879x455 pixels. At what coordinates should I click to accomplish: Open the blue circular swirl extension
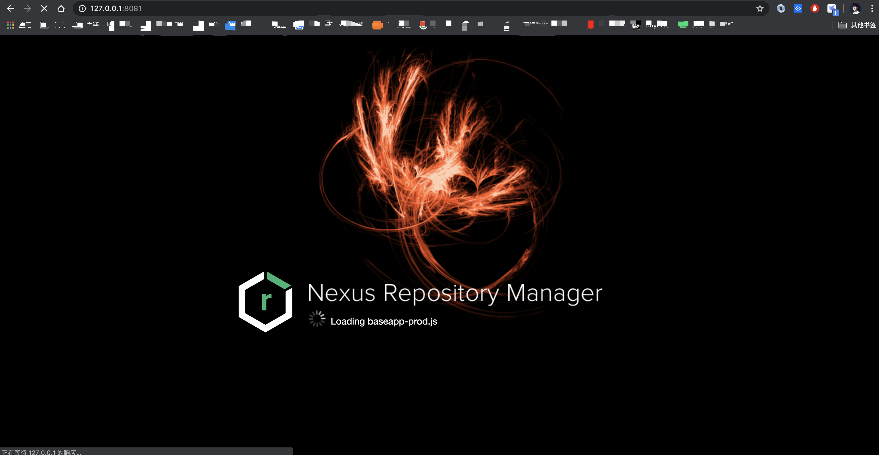pos(781,8)
